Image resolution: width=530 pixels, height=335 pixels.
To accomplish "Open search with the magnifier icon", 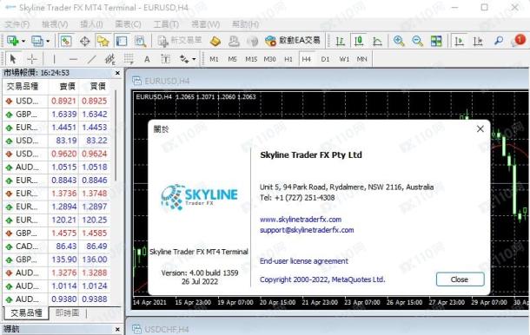I will coord(498,41).
